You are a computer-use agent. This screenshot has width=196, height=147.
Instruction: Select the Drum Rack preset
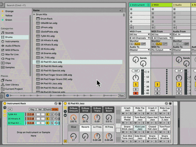[46, 19]
